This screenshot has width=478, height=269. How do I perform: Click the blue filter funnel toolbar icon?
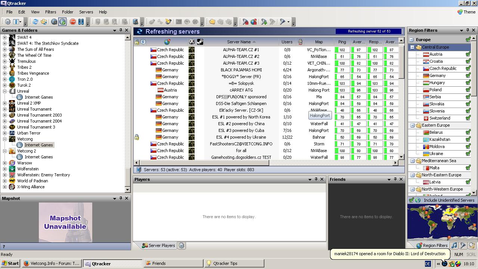pyautogui.click(x=283, y=22)
